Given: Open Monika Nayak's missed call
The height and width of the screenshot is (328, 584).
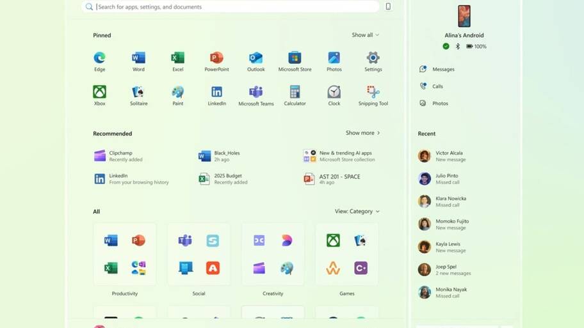Looking at the screenshot, I should 442,292.
